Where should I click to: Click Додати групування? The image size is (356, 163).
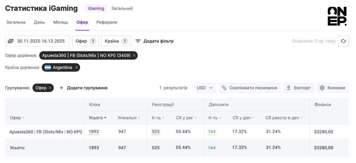point(83,88)
